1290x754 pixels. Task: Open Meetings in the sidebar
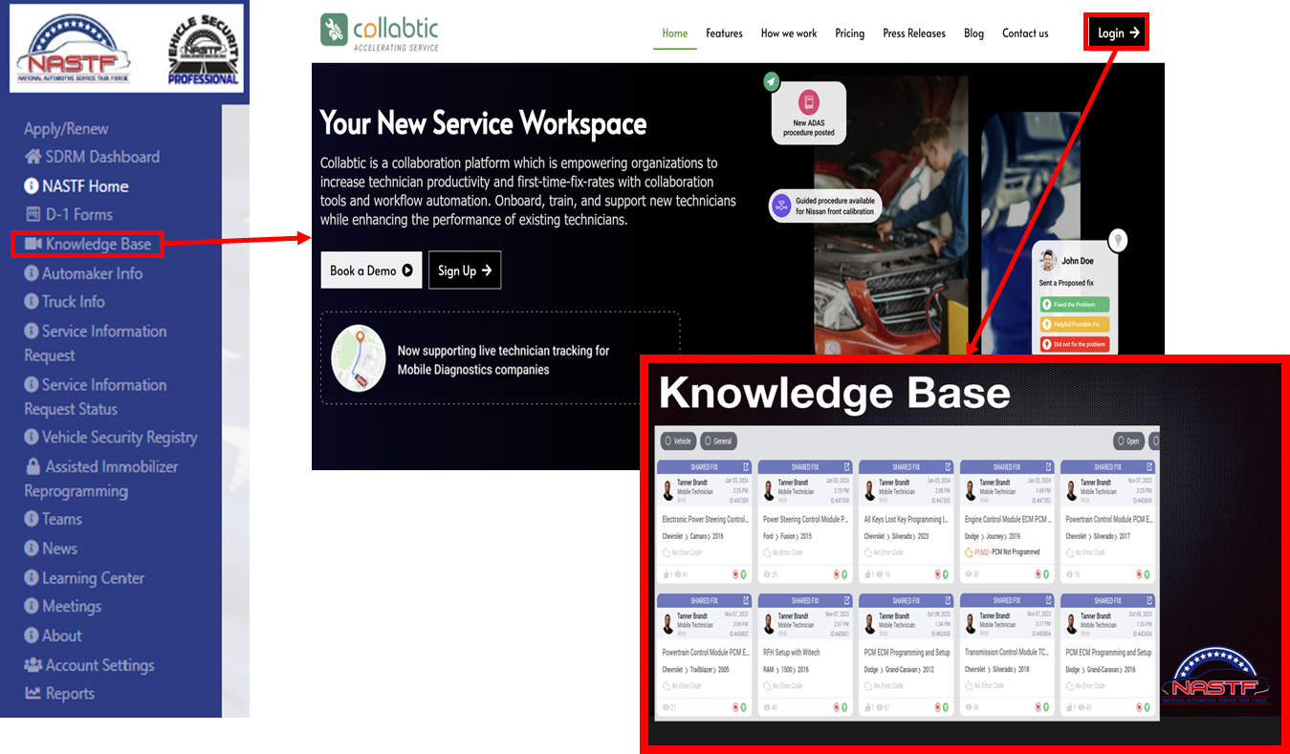(x=62, y=607)
